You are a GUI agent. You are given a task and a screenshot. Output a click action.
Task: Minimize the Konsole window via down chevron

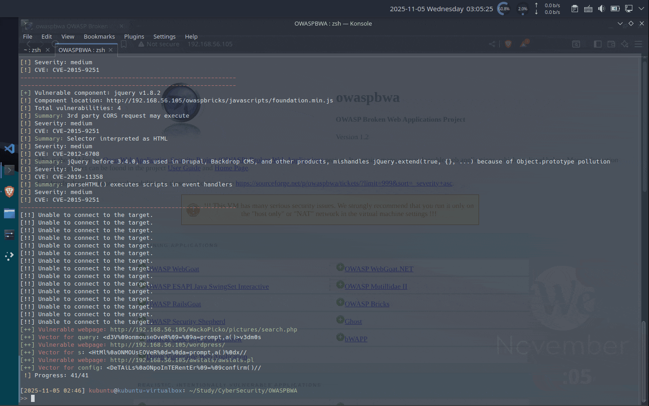click(620, 23)
